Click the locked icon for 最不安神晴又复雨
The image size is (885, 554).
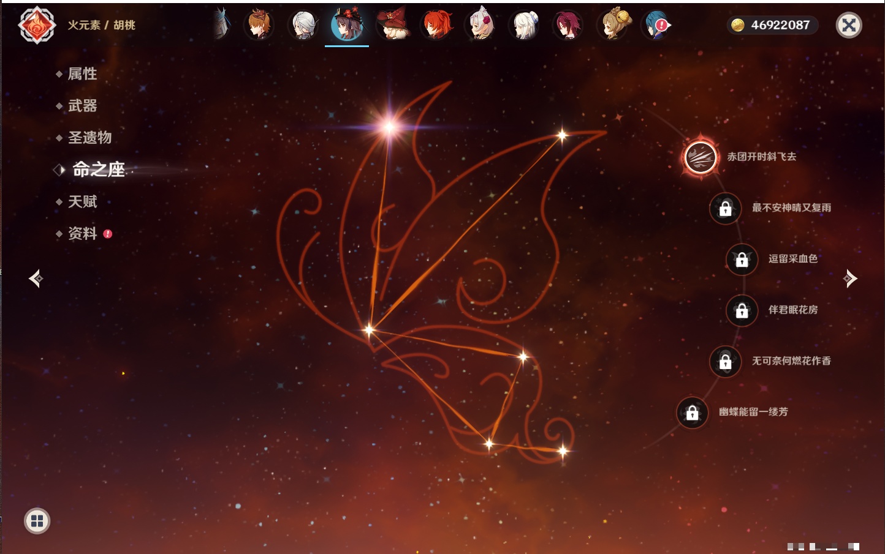[725, 208]
